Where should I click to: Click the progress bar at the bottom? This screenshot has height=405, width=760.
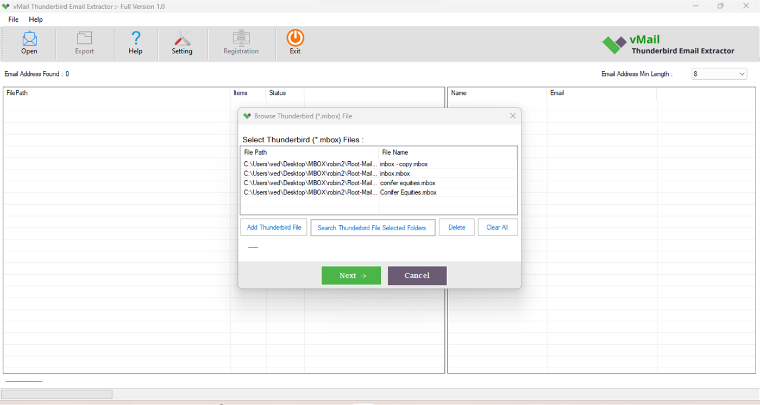(56, 394)
